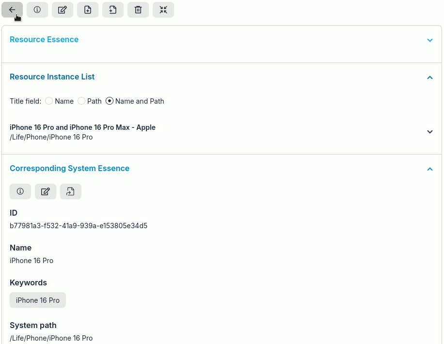This screenshot has height=344, width=444.
Task: Select the Path title field radio
Action: coord(81,101)
